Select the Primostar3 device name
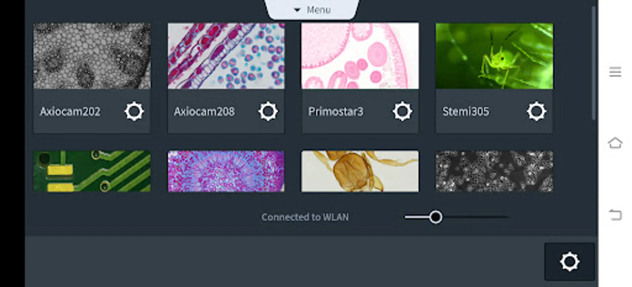Image resolution: width=632 pixels, height=287 pixels. 335,112
